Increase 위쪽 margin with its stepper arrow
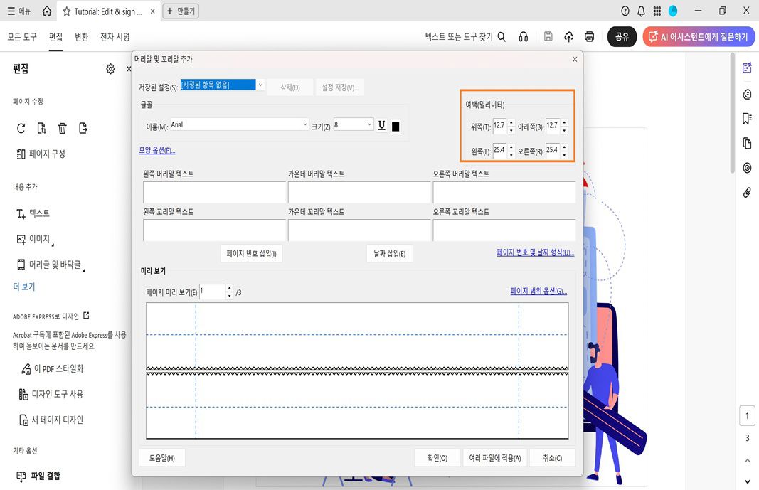 coord(511,122)
